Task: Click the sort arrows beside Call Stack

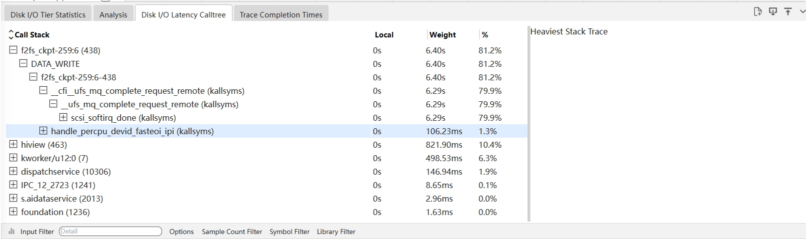Action: tap(11, 35)
